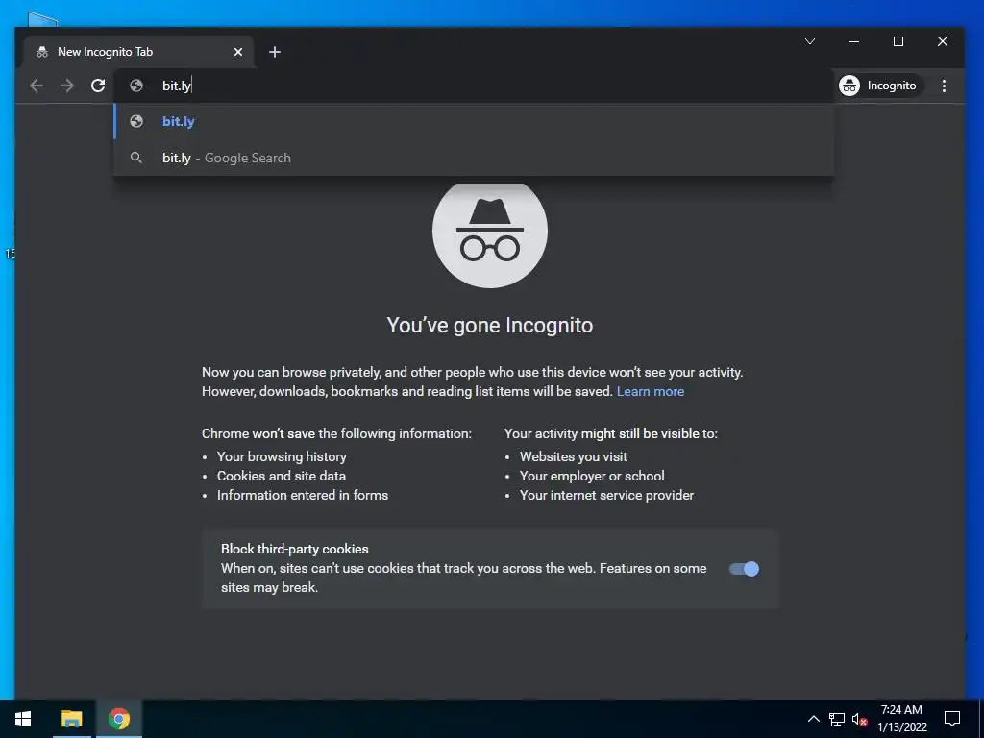Viewport: 984px width, 738px height.
Task: Click the Chrome taskbar icon
Action: (x=118, y=719)
